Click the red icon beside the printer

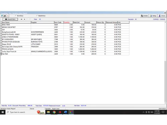point(8,16)
